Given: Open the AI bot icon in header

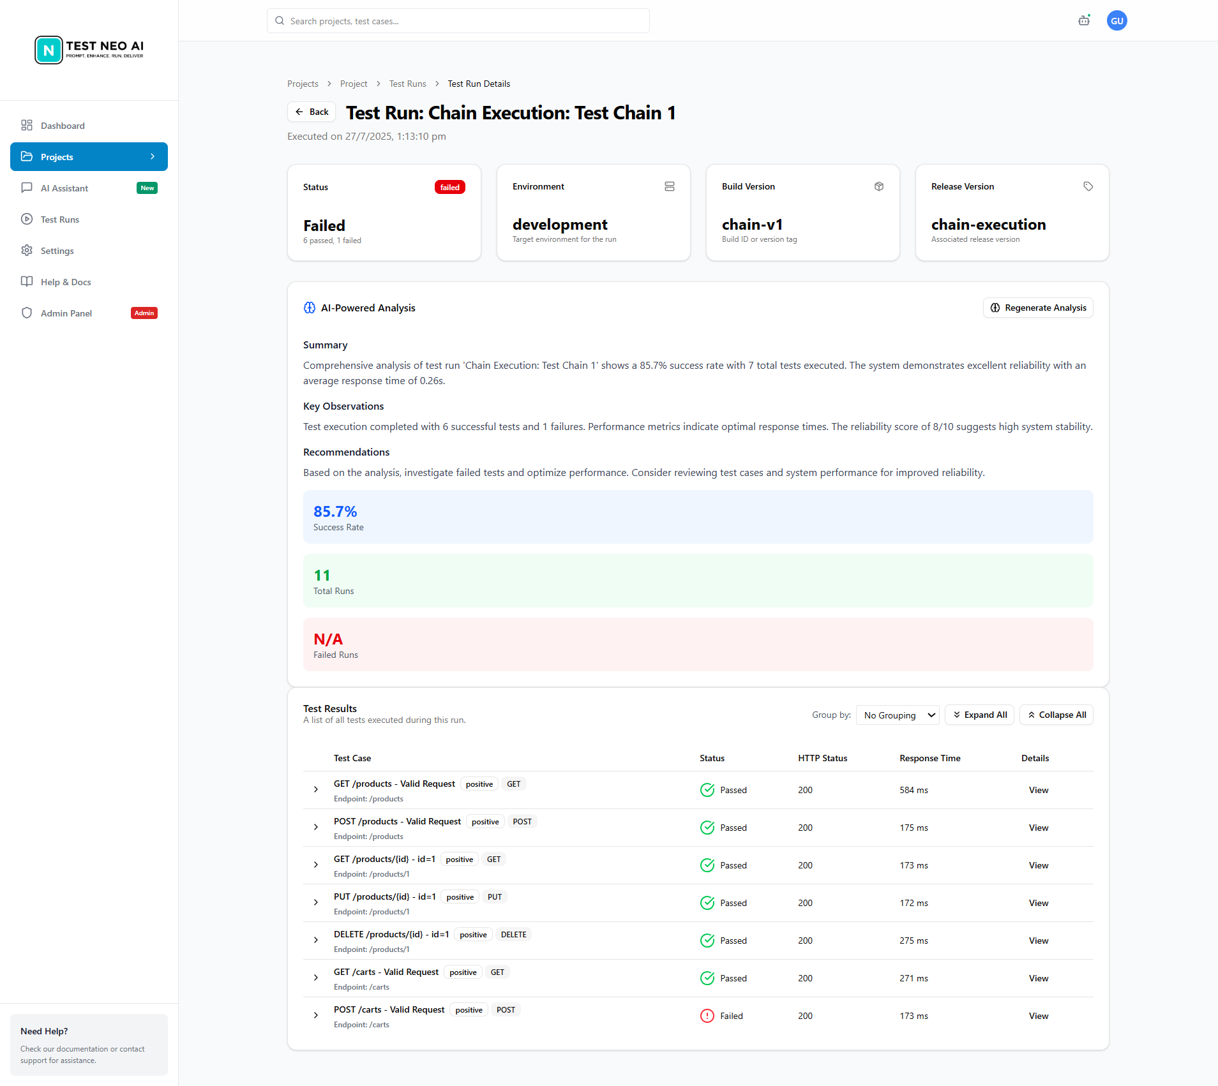Looking at the screenshot, I should click(x=1083, y=20).
